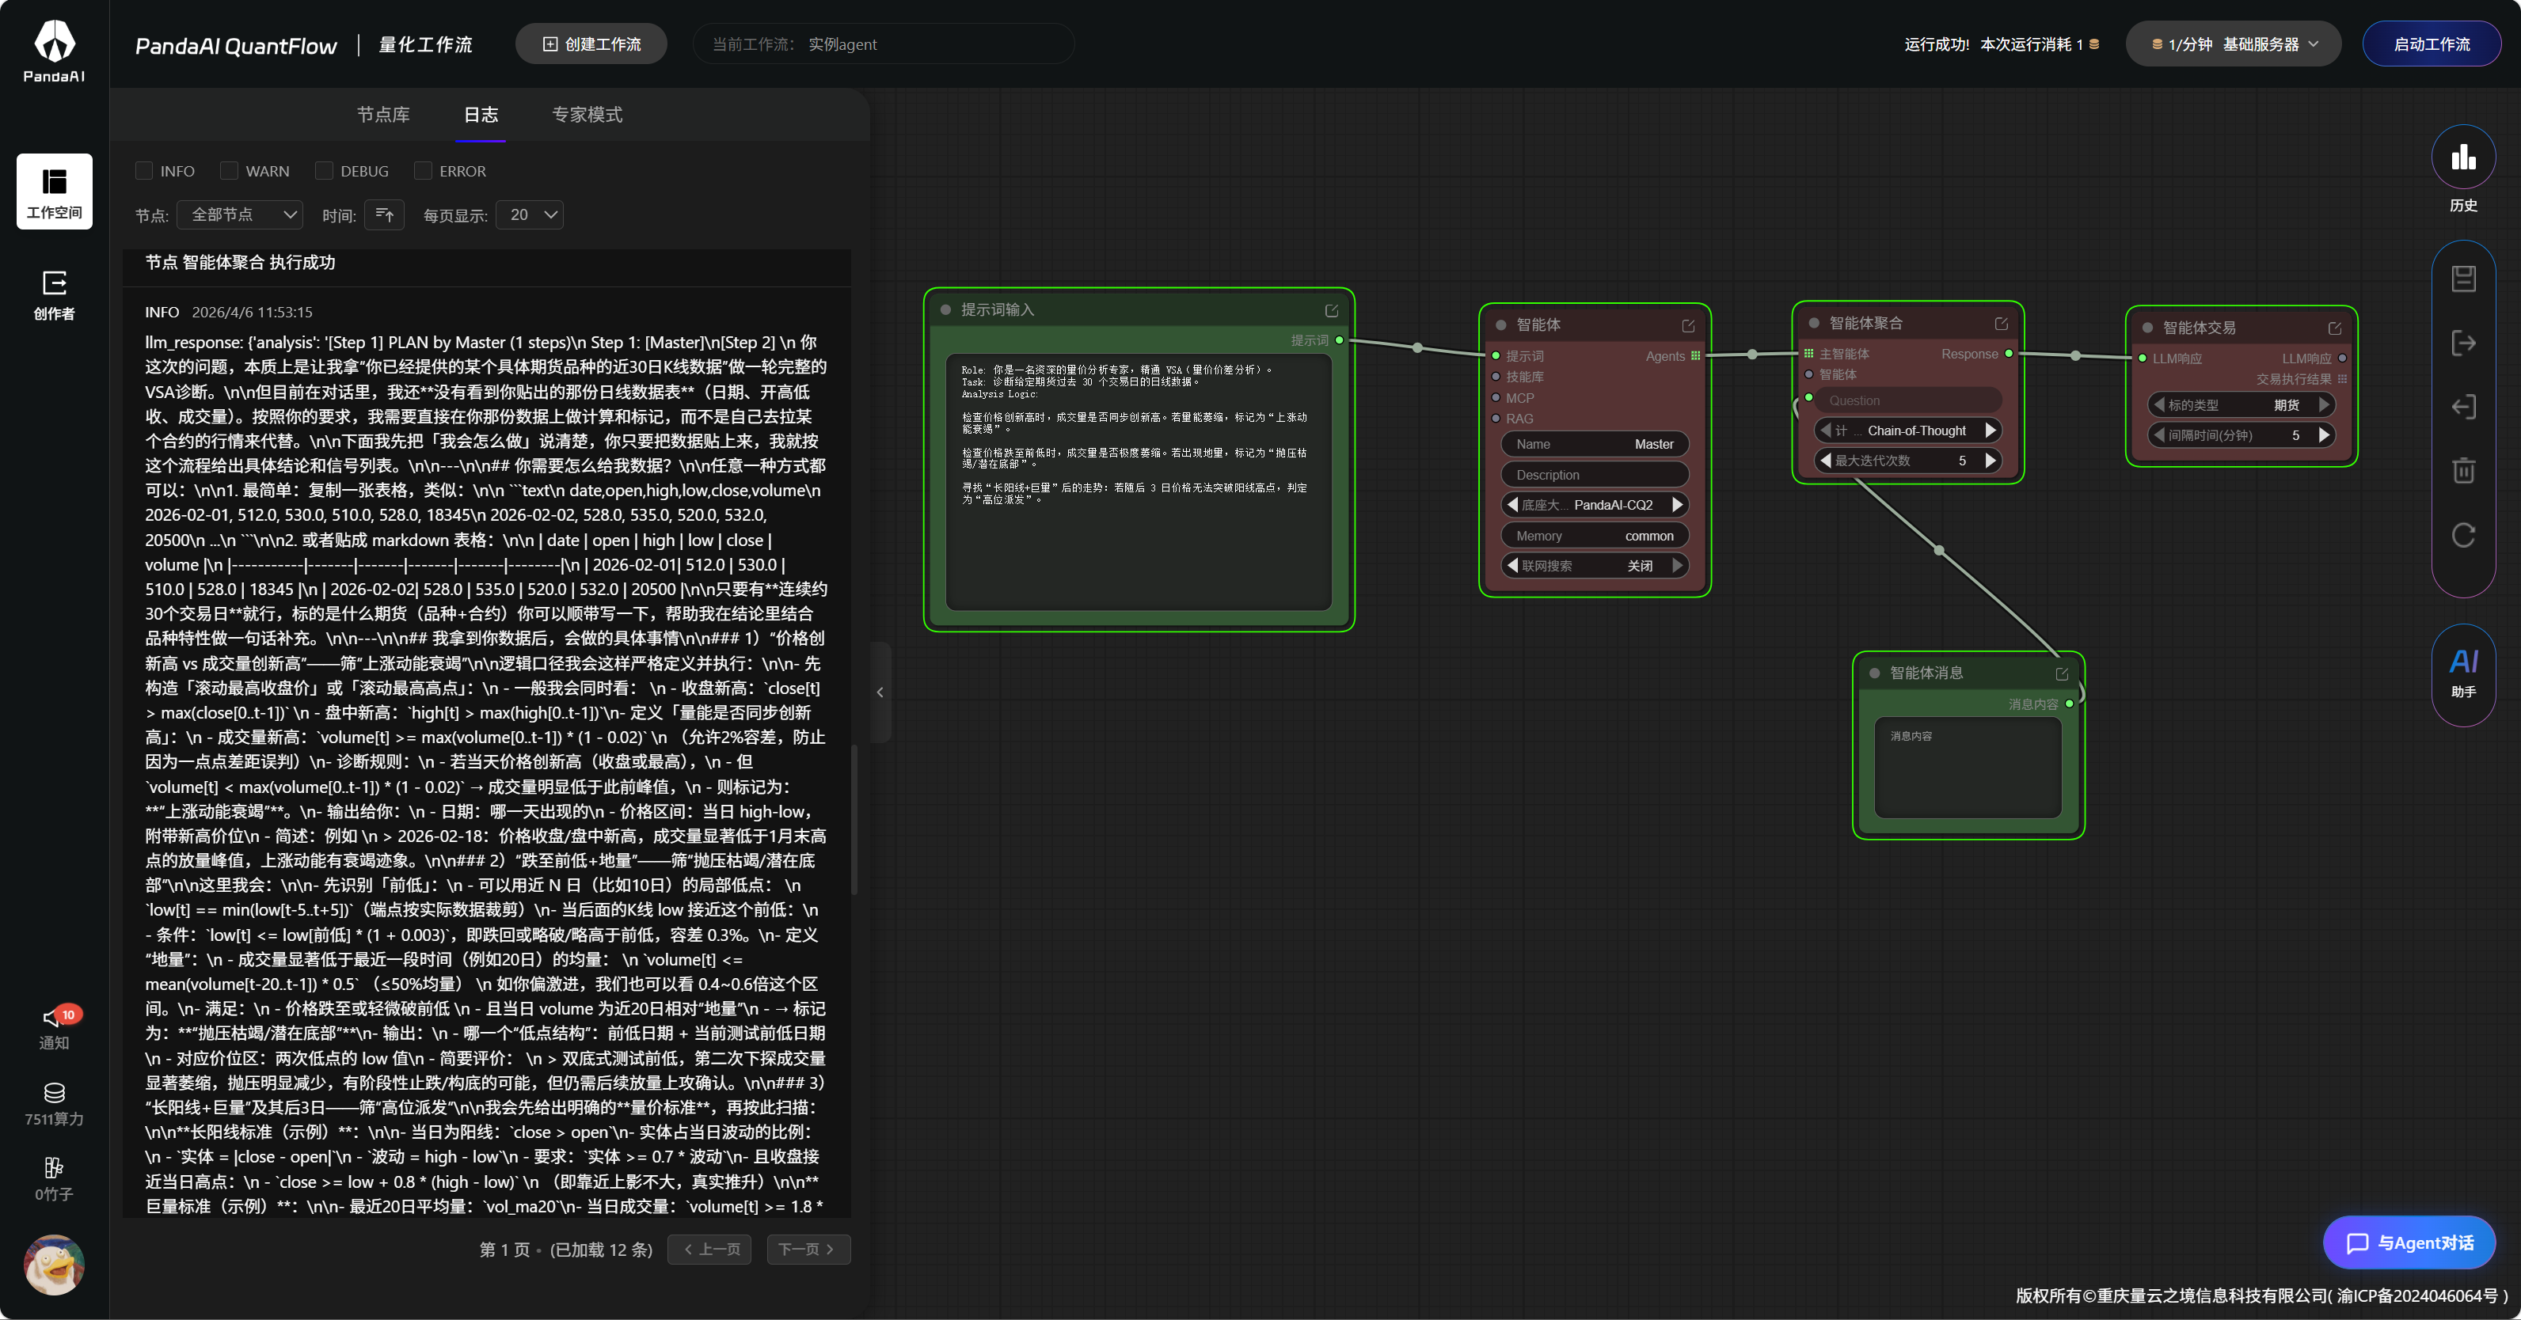Open the 全部节点 node filter dropdown
Screen dimensions: 2521x1320
click(241, 215)
